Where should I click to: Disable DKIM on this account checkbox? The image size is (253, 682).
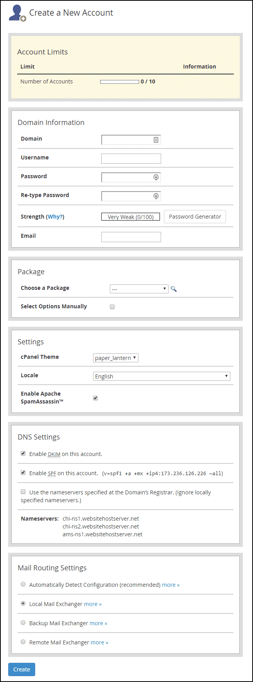coord(23,453)
